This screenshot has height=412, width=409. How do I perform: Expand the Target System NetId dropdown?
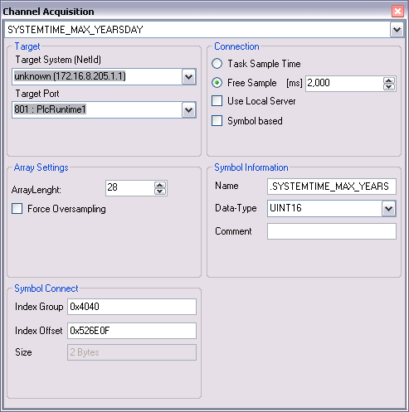189,76
